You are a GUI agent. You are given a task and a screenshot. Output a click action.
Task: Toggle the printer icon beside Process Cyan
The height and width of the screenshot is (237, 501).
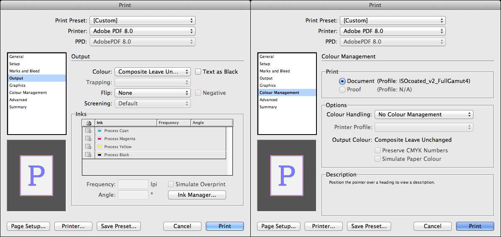pos(89,131)
